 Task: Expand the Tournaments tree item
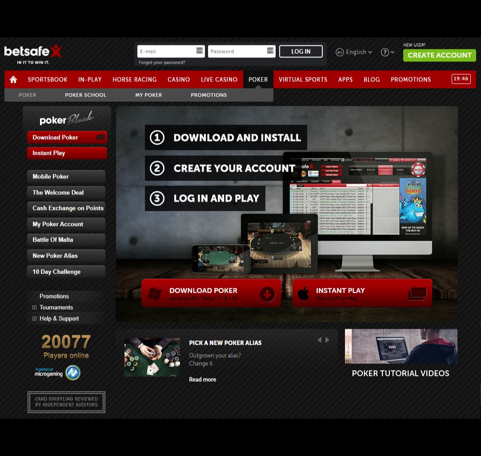click(34, 307)
